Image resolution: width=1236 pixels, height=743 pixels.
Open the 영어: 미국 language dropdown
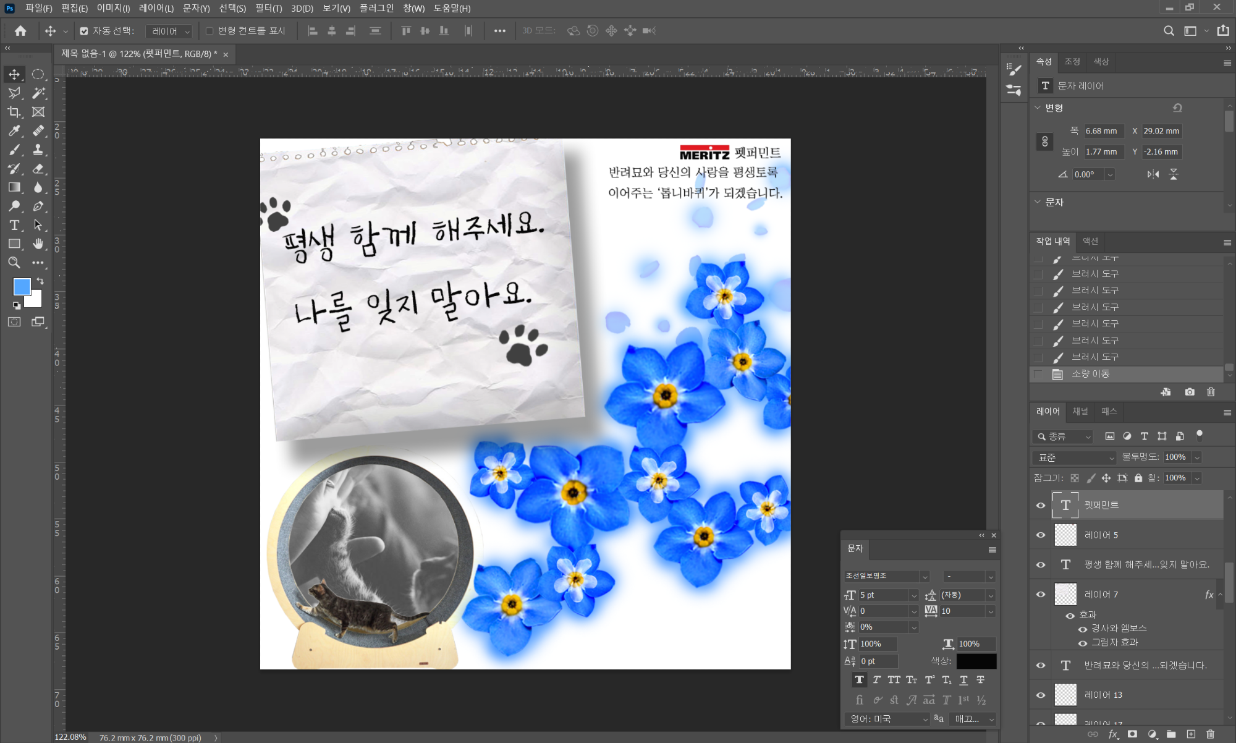[x=887, y=719]
